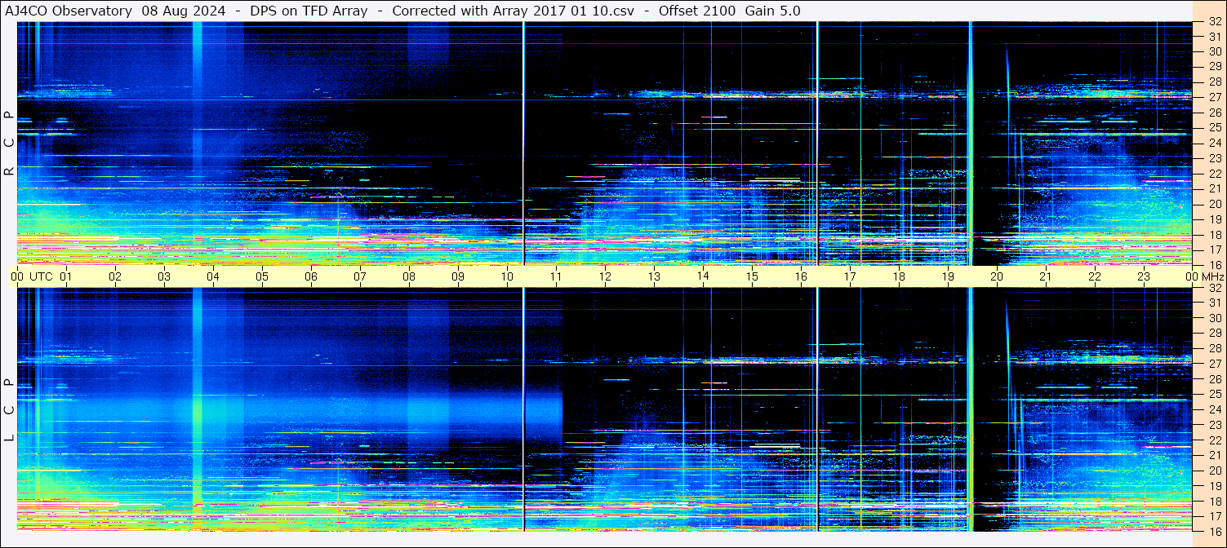Click the LCP label of lower spectrogram
The height and width of the screenshot is (548, 1227).
pos(9,410)
